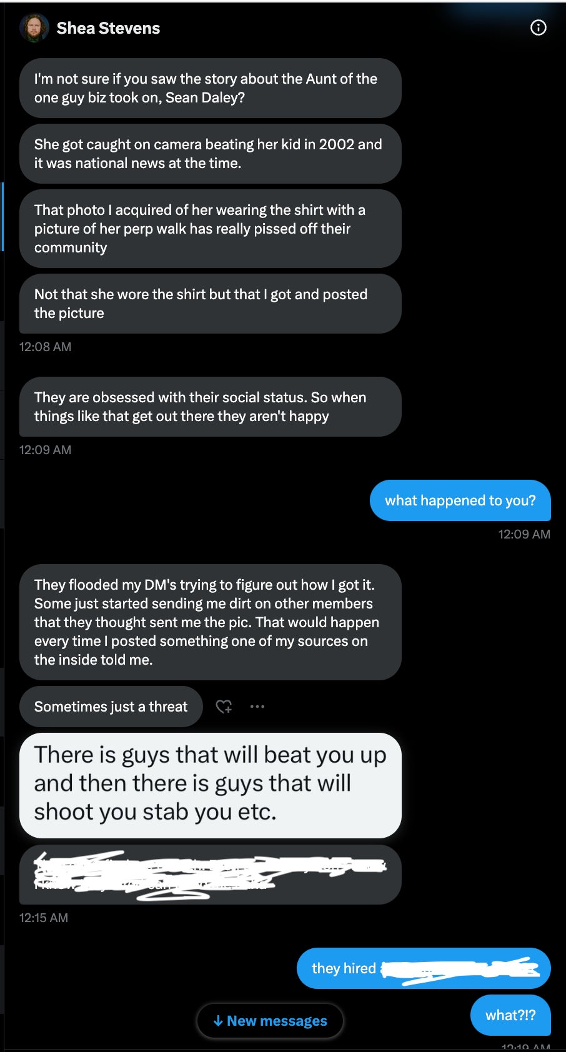
Task: Click the down arrow in New messages
Action: [218, 1021]
